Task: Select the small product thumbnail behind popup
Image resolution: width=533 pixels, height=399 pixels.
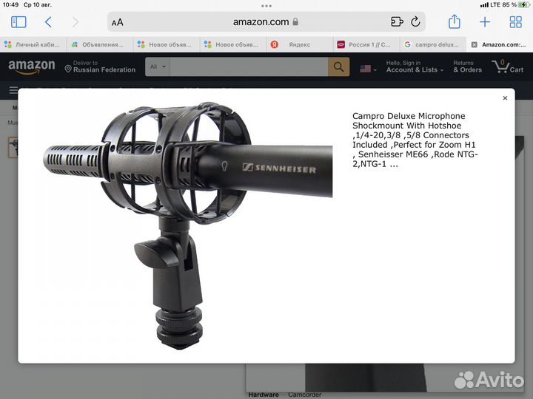Action: point(13,147)
